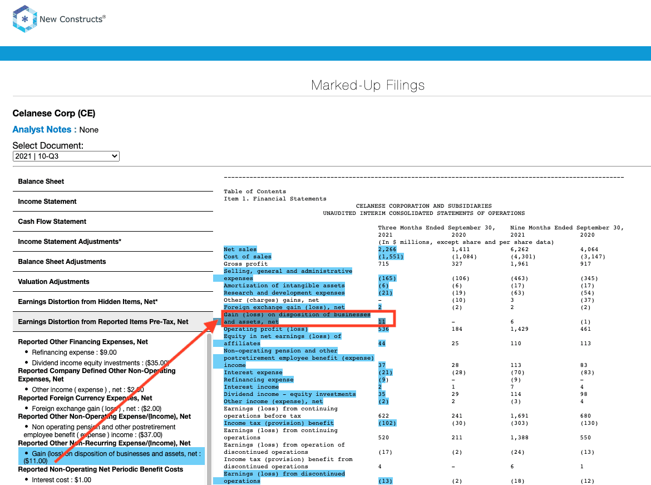Select Foreign exchange gain (loss) list item
This screenshot has height=485, width=651.
97,409
